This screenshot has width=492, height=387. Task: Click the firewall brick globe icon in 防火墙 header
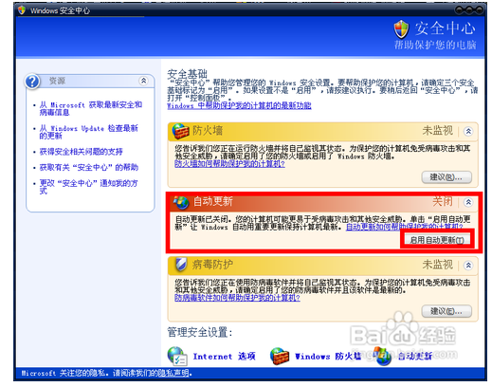pyautogui.click(x=180, y=132)
